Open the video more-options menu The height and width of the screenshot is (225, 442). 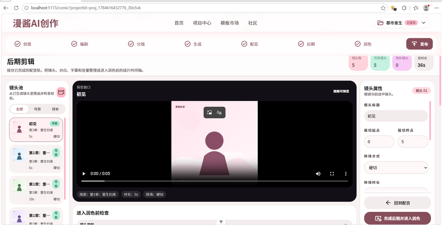click(346, 174)
